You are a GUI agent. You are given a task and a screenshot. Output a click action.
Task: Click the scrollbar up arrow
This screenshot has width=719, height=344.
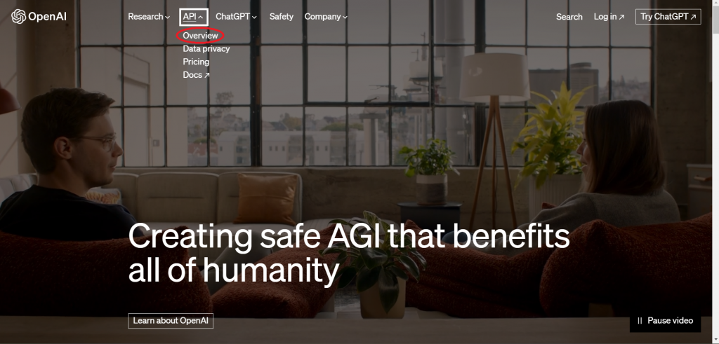pos(715,4)
